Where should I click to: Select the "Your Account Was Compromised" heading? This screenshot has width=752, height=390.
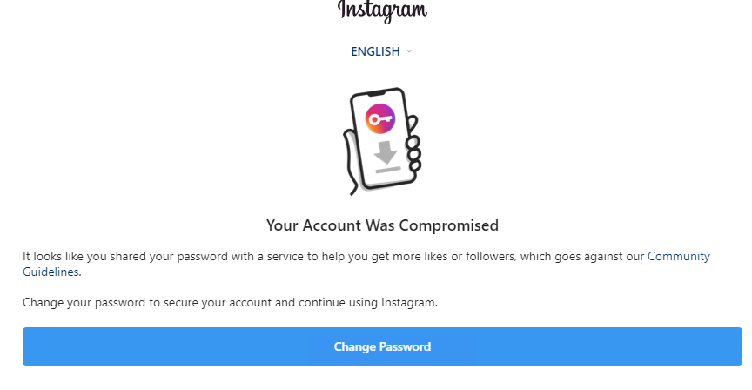382,225
